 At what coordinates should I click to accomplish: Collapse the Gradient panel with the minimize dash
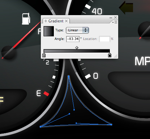[x=111, y=18]
